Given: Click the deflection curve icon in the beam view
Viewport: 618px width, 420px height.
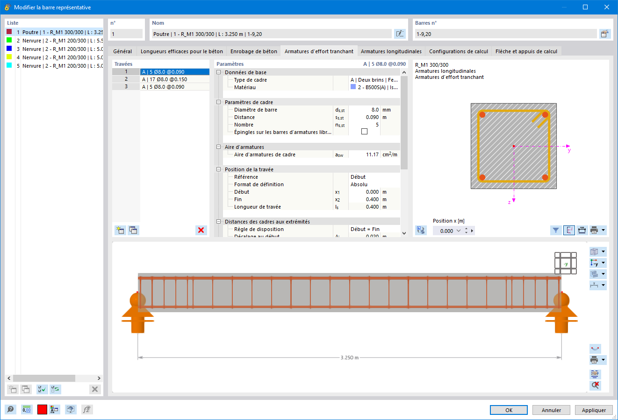Looking at the screenshot, I should [595, 349].
